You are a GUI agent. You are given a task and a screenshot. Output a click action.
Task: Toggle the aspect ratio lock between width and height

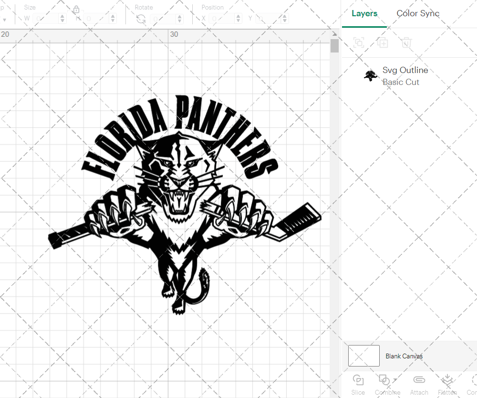(77, 10)
